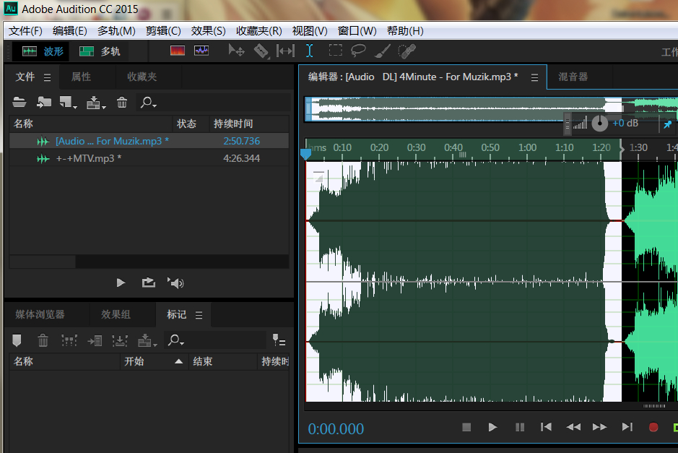
Task: Click the add cue marker icon
Action: coord(17,340)
